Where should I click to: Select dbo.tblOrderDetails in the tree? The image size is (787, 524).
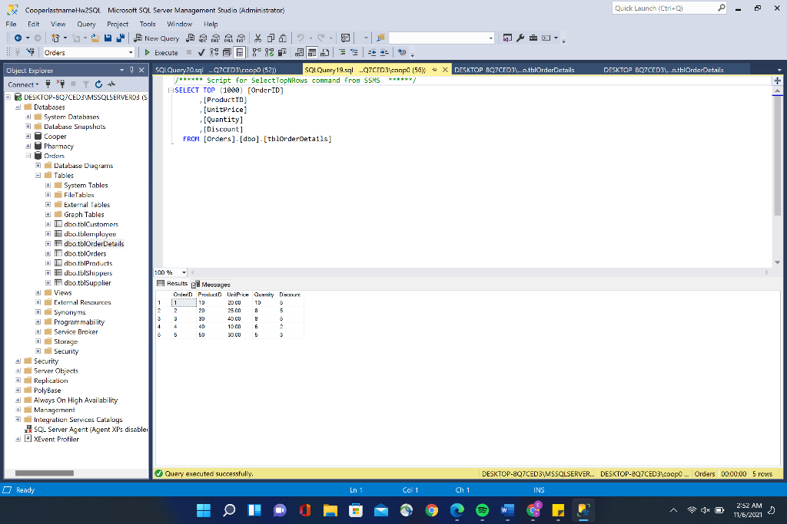pyautogui.click(x=94, y=244)
